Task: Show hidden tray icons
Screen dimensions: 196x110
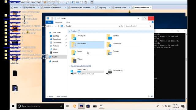Action: [163, 106]
